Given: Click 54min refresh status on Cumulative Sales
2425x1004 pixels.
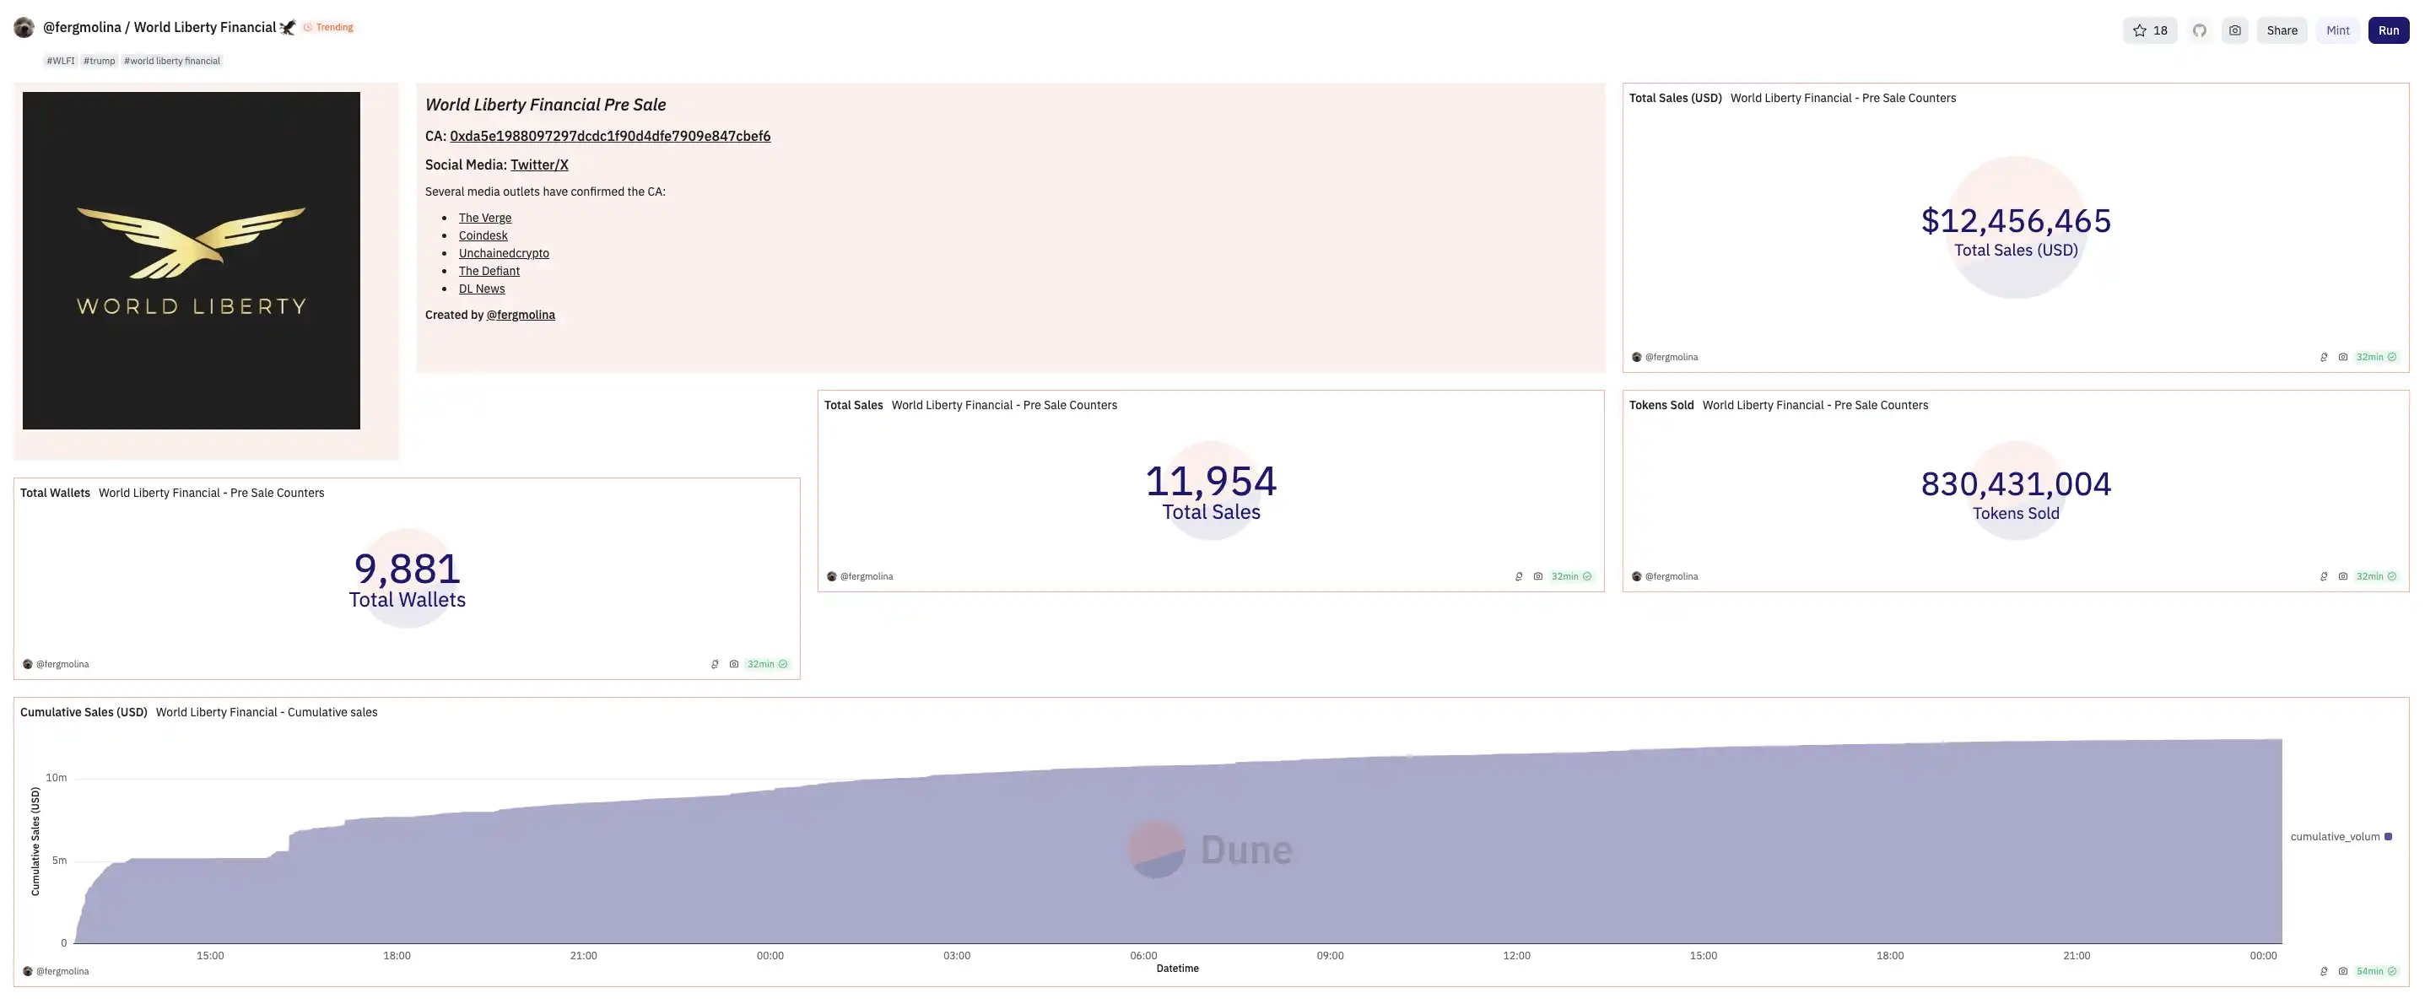Looking at the screenshot, I should [x=2376, y=971].
